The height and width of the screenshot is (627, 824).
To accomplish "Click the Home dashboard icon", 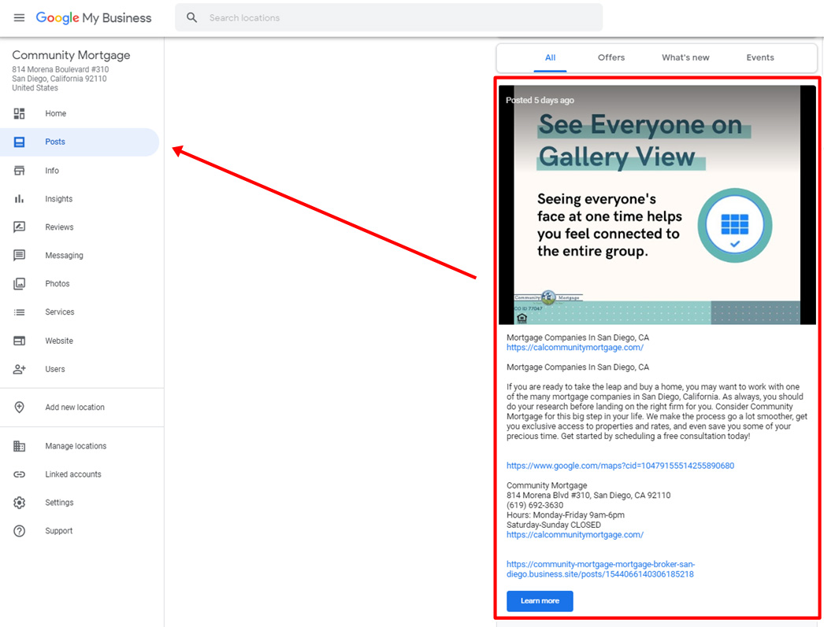I will click(x=20, y=113).
